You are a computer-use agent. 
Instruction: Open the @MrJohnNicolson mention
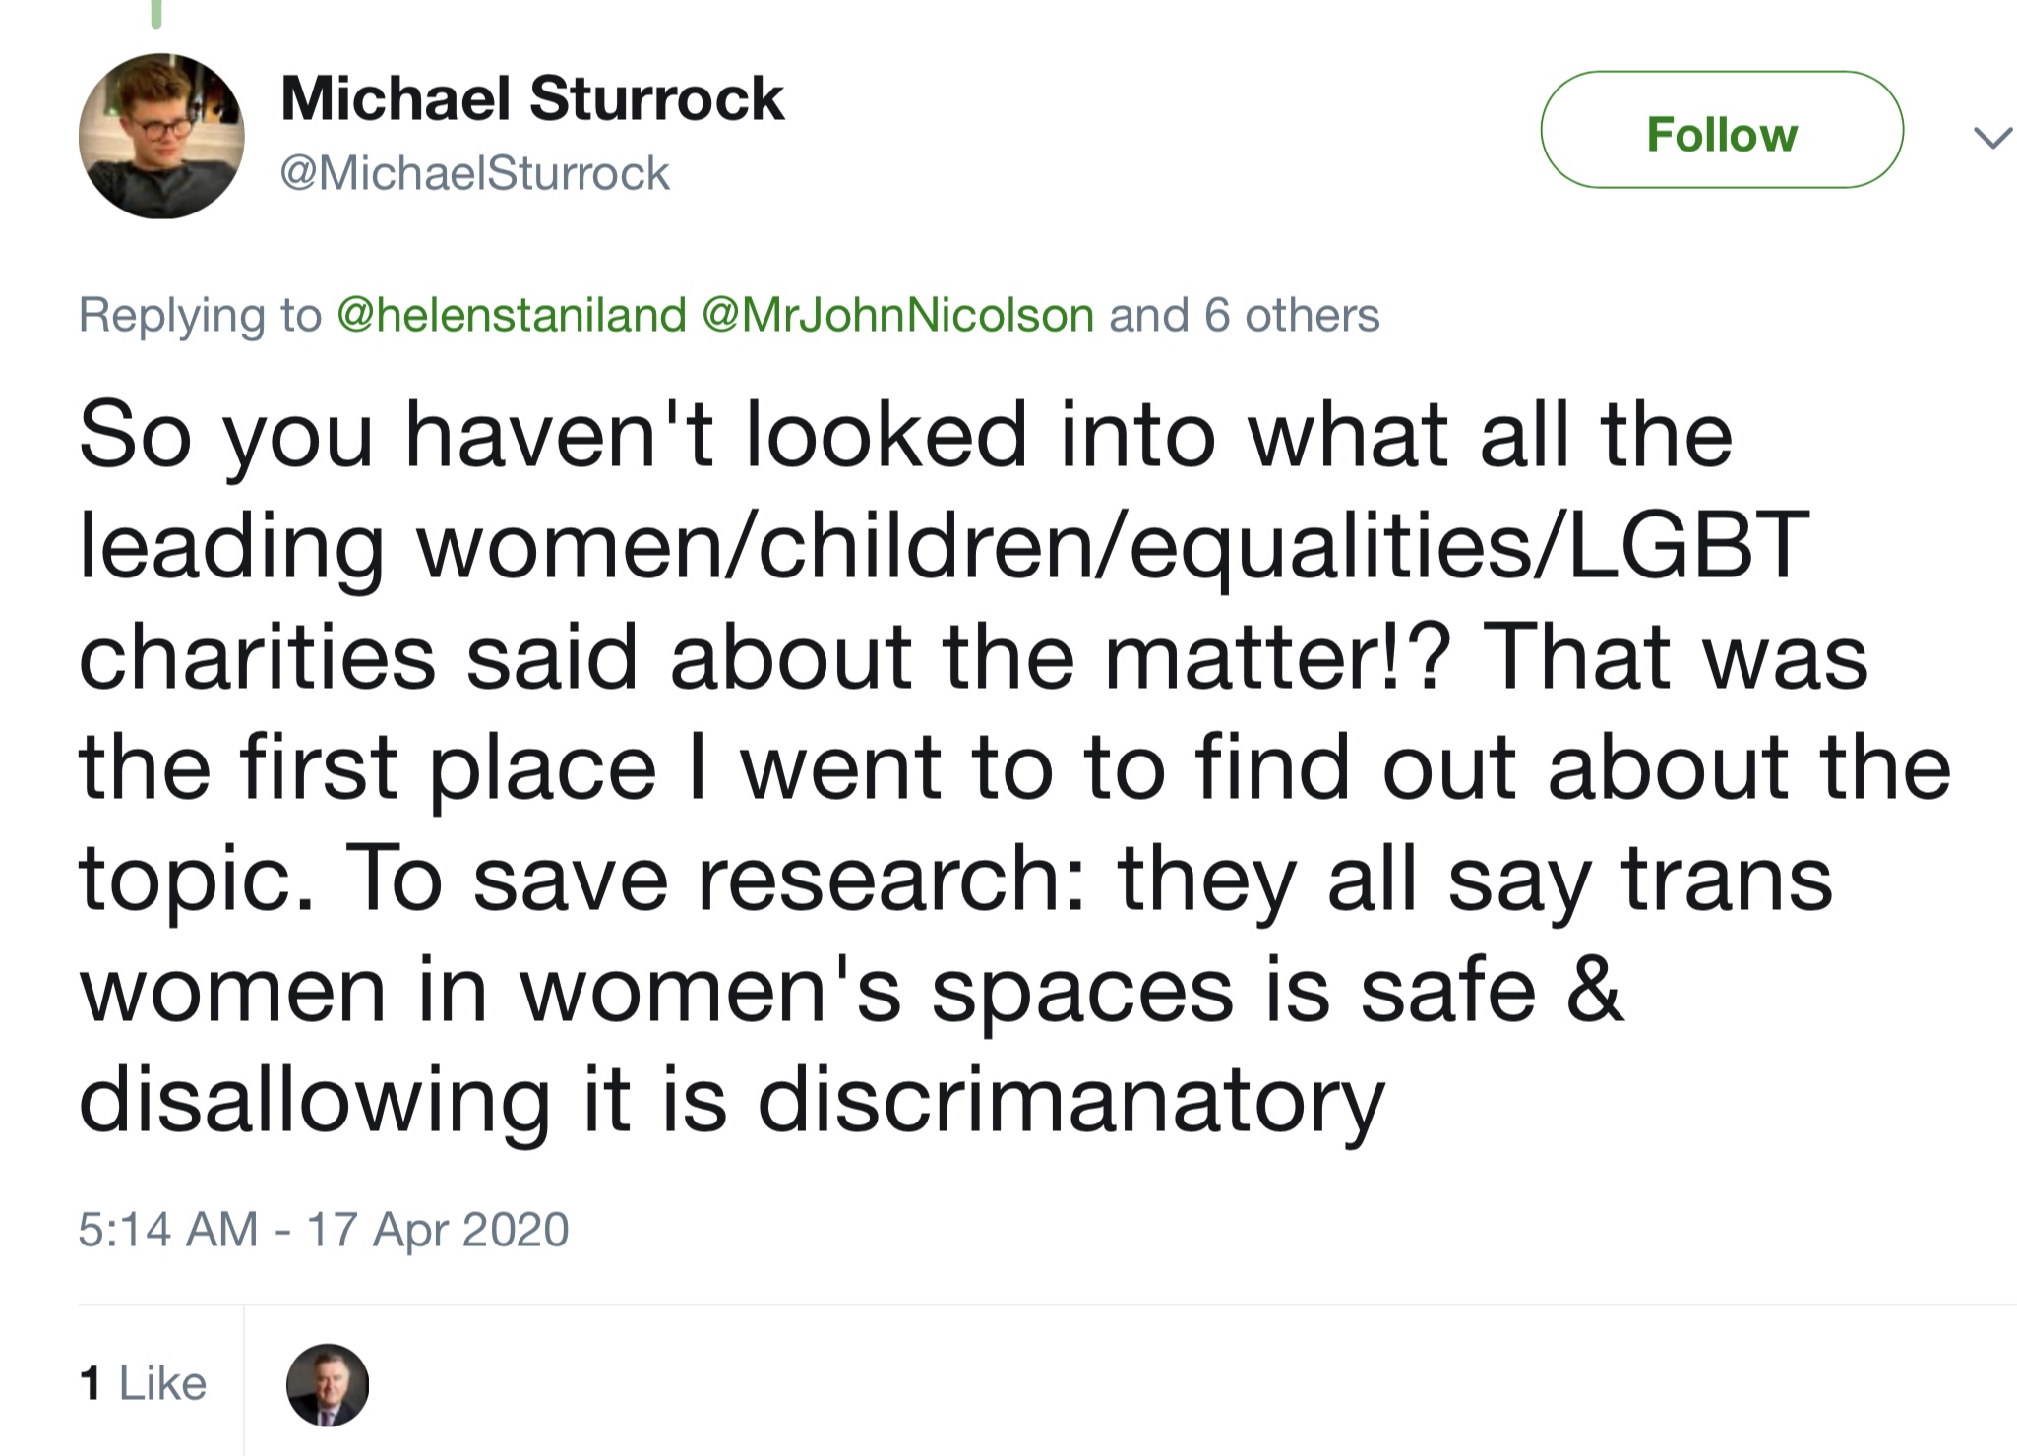point(896,316)
